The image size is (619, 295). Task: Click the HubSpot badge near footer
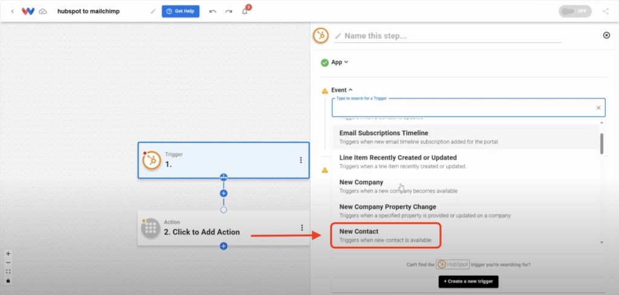coord(452,265)
